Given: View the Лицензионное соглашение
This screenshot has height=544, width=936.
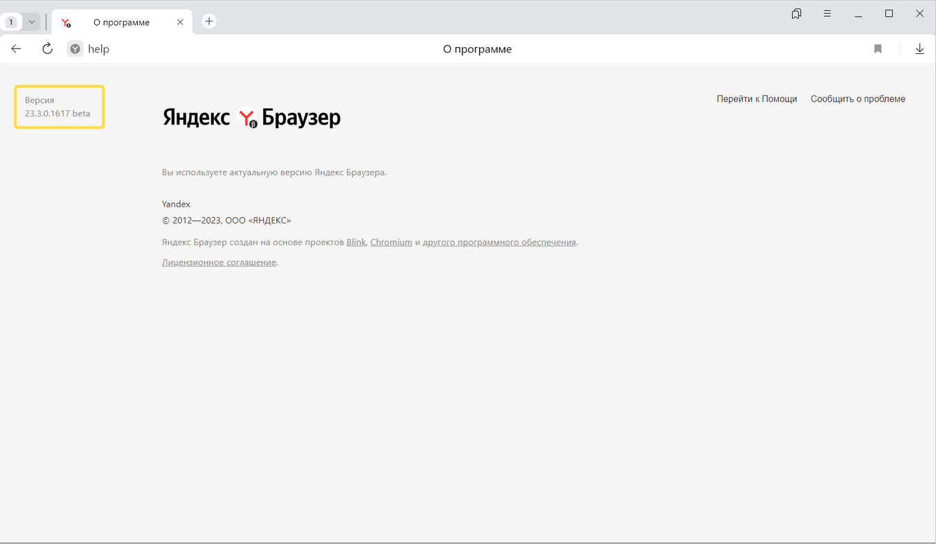Looking at the screenshot, I should pos(219,262).
